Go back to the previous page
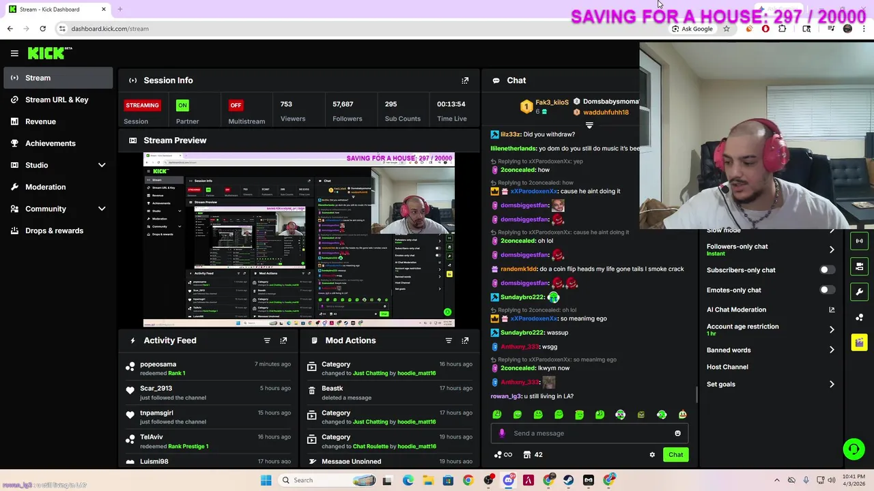The width and height of the screenshot is (874, 491). 10,29
